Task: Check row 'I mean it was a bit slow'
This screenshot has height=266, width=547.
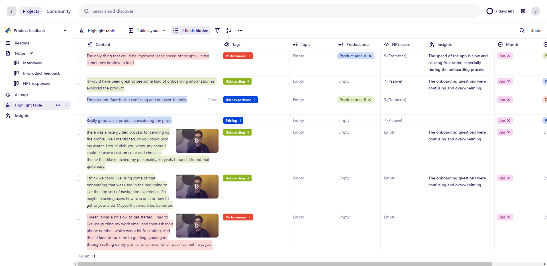Action: 79,217
